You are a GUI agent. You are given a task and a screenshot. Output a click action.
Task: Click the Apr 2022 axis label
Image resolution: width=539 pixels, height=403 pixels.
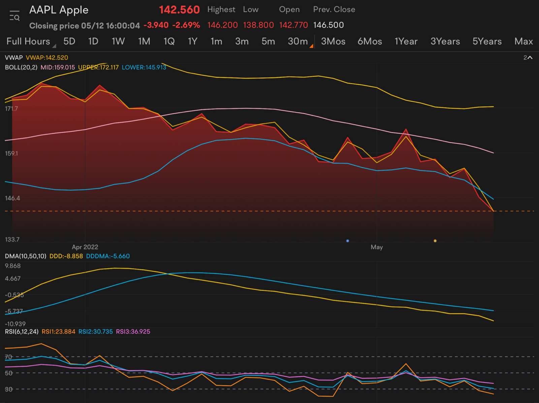click(85, 247)
